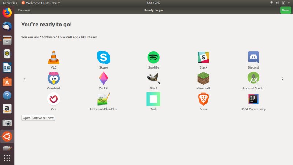Click the Skype label text
Image resolution: width=293 pixels, height=165 pixels.
(104, 67)
